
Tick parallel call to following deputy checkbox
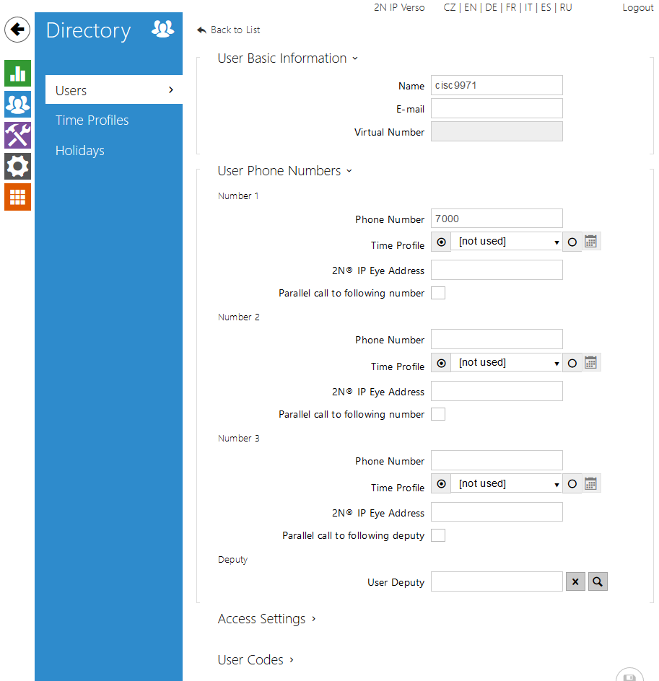tap(438, 535)
